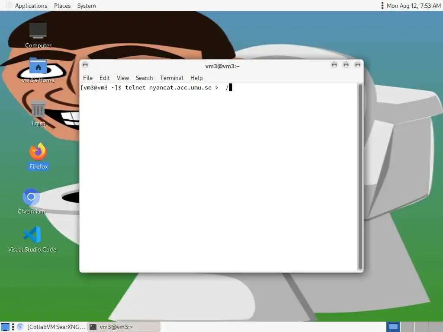
Task: Click the panel handle dots beside the clock
Action: [382, 6]
